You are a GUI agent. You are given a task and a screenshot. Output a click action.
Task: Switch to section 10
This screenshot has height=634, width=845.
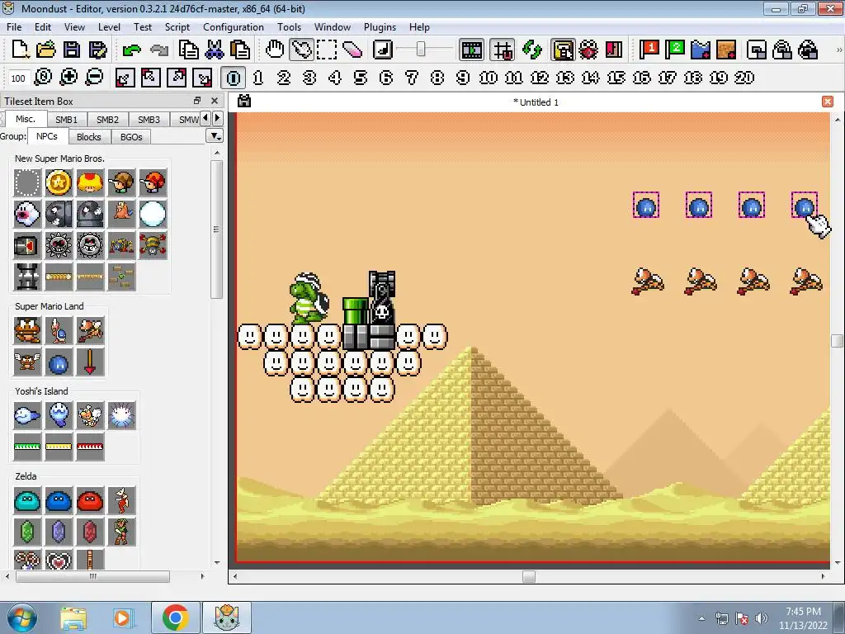[x=489, y=78]
